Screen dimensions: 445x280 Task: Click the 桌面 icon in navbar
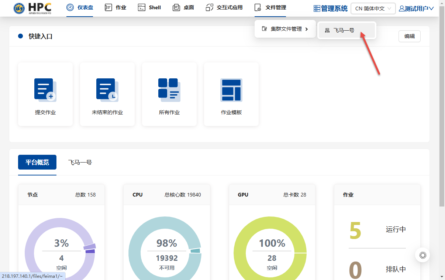[176, 7]
